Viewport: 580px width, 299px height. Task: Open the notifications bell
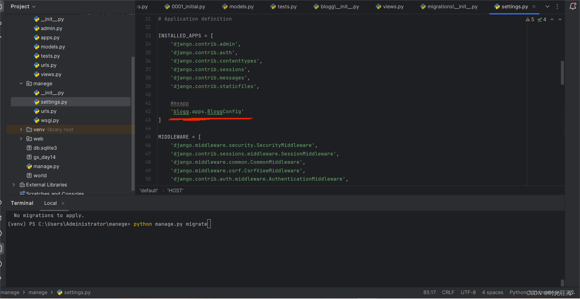pyautogui.click(x=573, y=6)
